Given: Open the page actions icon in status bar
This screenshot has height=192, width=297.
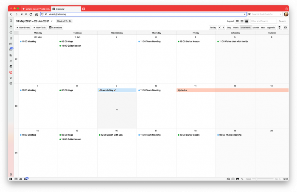Looking at the screenshot, I should [242, 179].
